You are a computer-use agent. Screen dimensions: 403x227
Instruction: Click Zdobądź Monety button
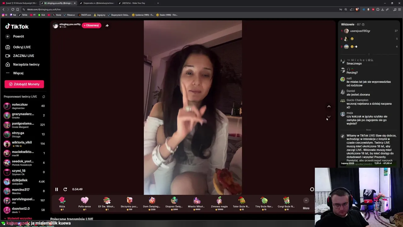[x=24, y=84]
